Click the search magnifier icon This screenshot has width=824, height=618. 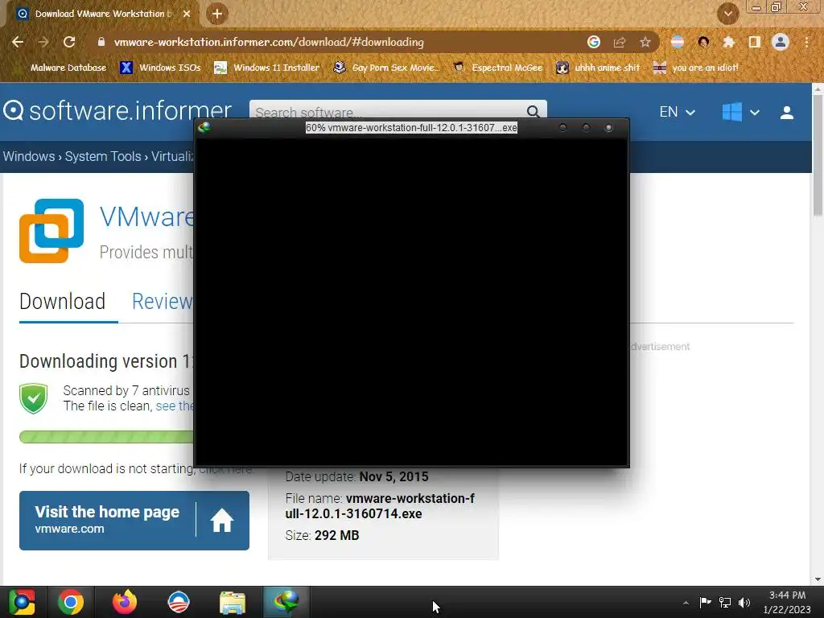pyautogui.click(x=533, y=112)
